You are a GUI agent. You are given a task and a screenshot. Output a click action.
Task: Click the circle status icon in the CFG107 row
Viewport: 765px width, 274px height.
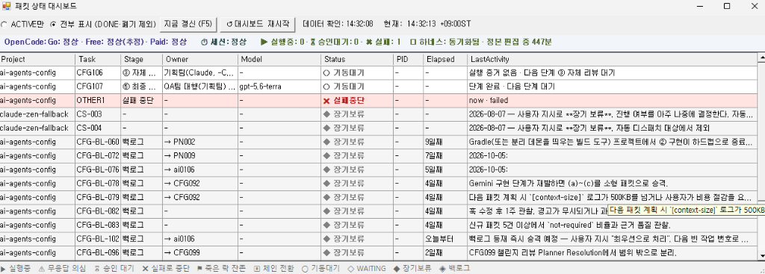coord(326,87)
